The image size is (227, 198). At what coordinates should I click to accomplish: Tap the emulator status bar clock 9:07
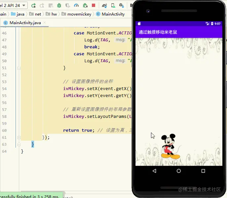tap(217, 24)
